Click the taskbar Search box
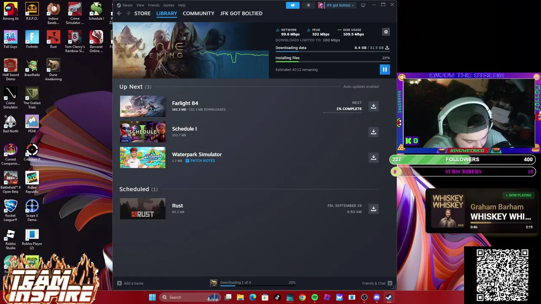Image resolution: width=541 pixels, height=304 pixels. click(x=190, y=297)
